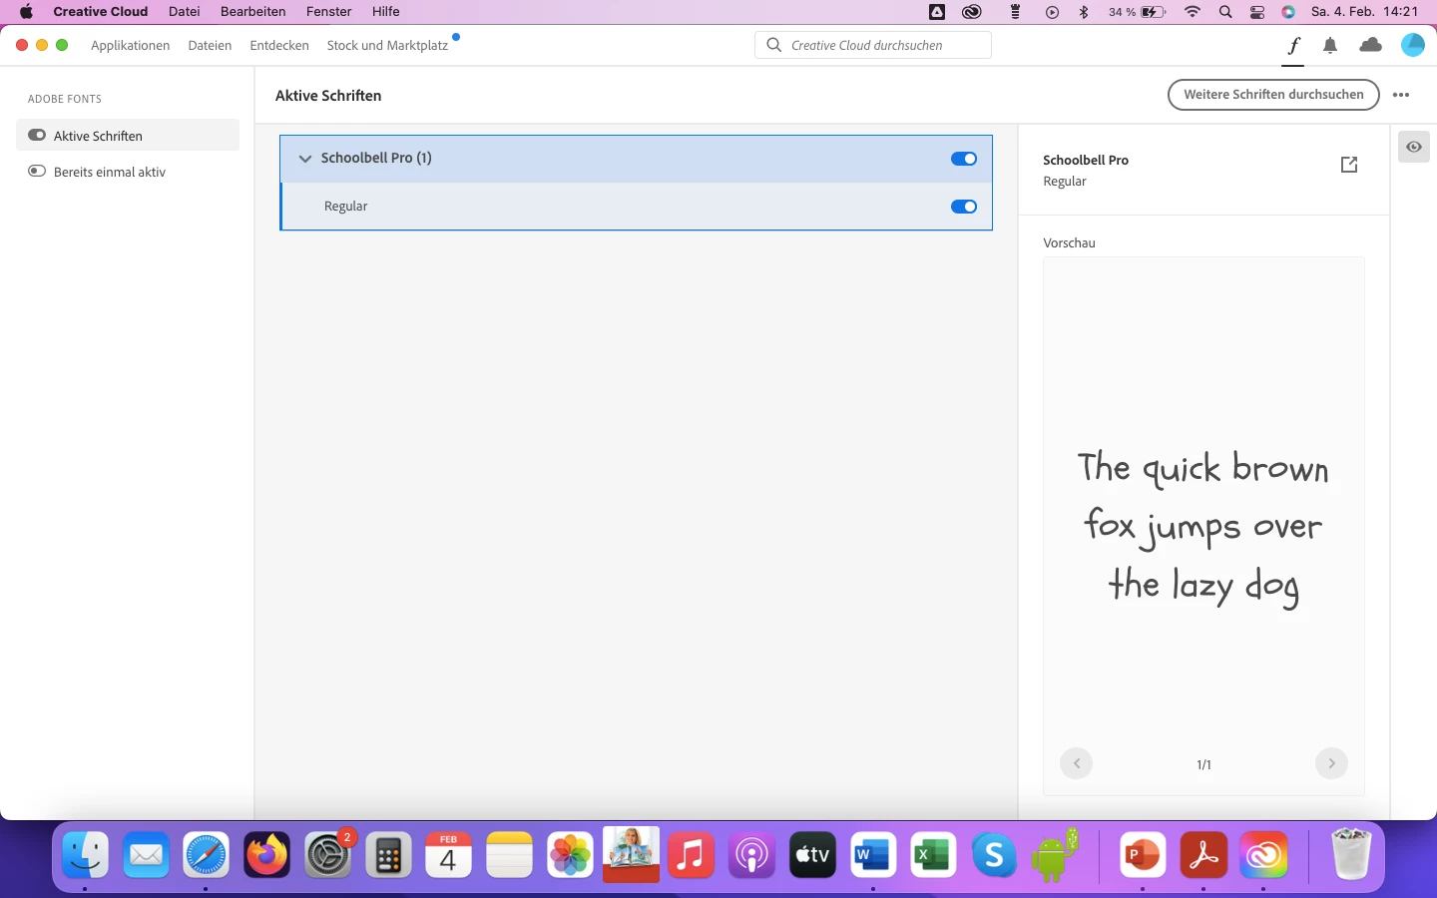Open the fonts icon in header
Viewport: 1437px width, 898px height.
click(x=1293, y=46)
